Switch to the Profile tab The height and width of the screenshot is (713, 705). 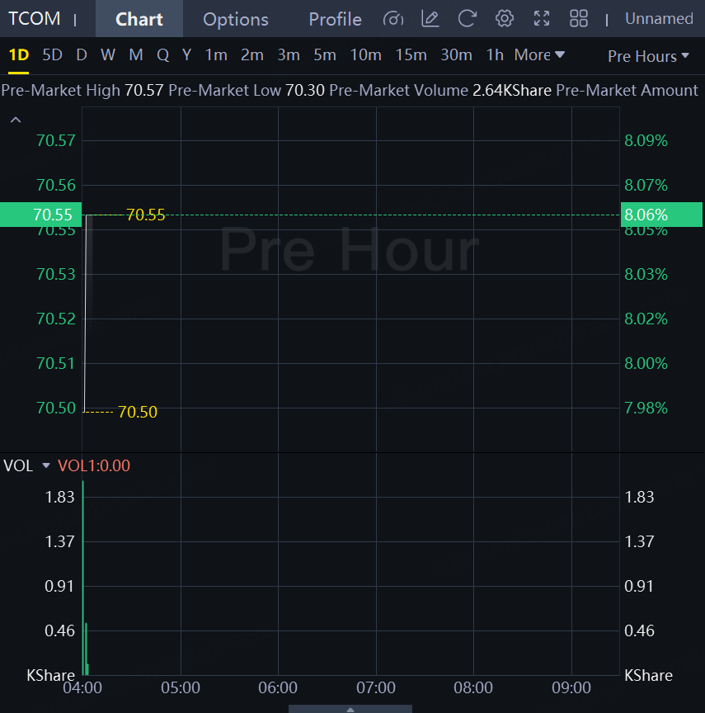pos(336,19)
